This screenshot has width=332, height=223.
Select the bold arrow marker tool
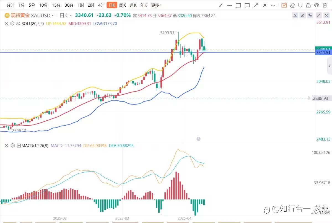[x=265, y=5]
